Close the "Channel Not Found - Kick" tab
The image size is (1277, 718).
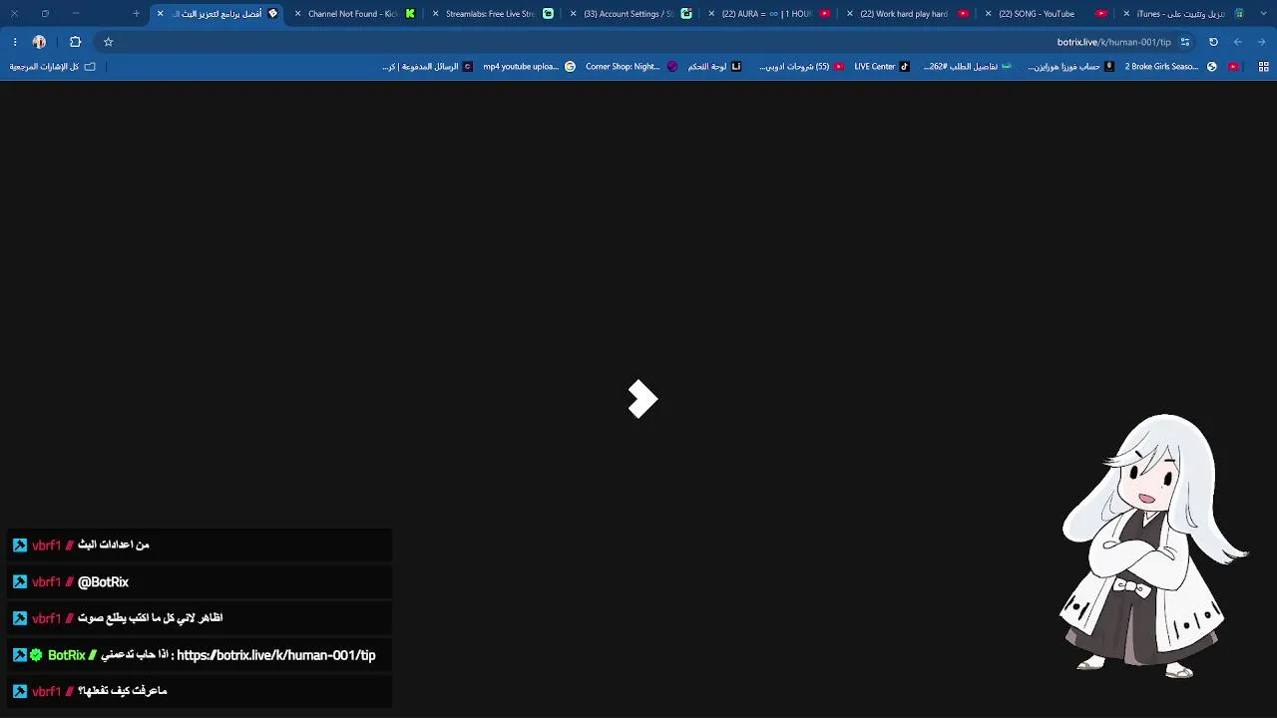point(298,14)
